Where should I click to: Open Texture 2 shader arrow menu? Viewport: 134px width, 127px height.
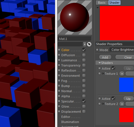[x=122, y=104]
